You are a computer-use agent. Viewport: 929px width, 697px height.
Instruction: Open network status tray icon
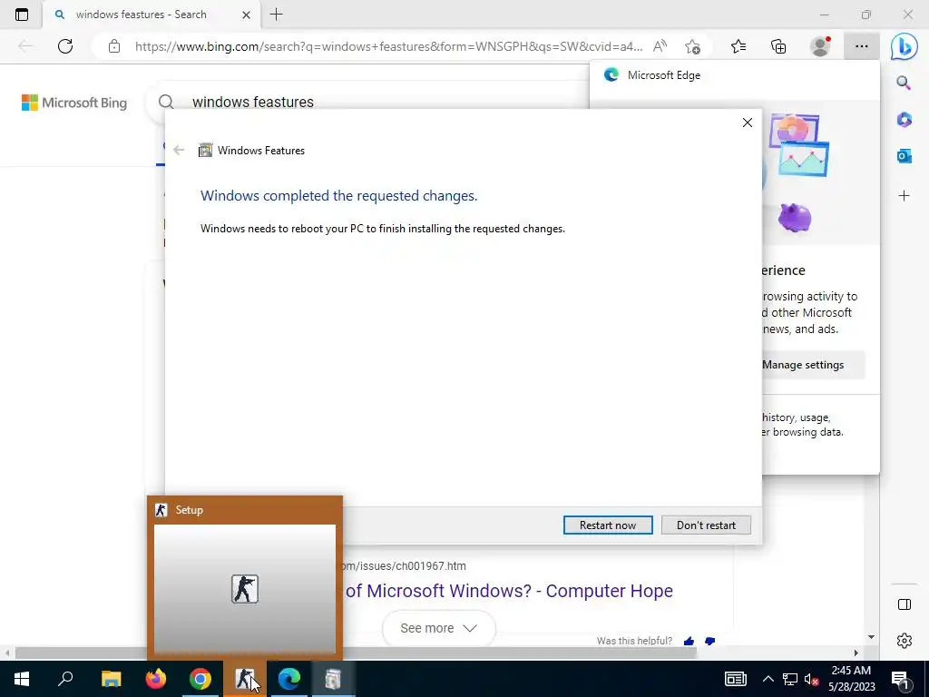pyautogui.click(x=790, y=679)
